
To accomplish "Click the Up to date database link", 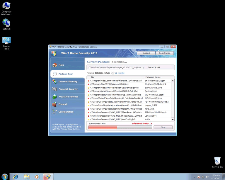I will (119, 73).
